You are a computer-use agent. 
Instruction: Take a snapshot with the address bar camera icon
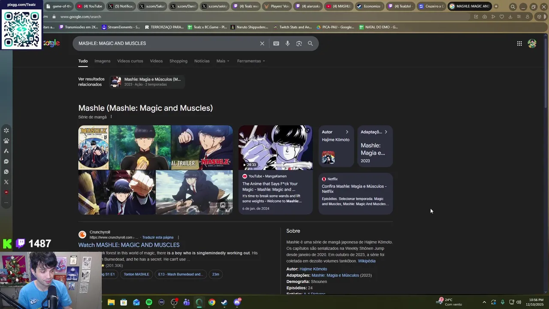pyautogui.click(x=484, y=17)
